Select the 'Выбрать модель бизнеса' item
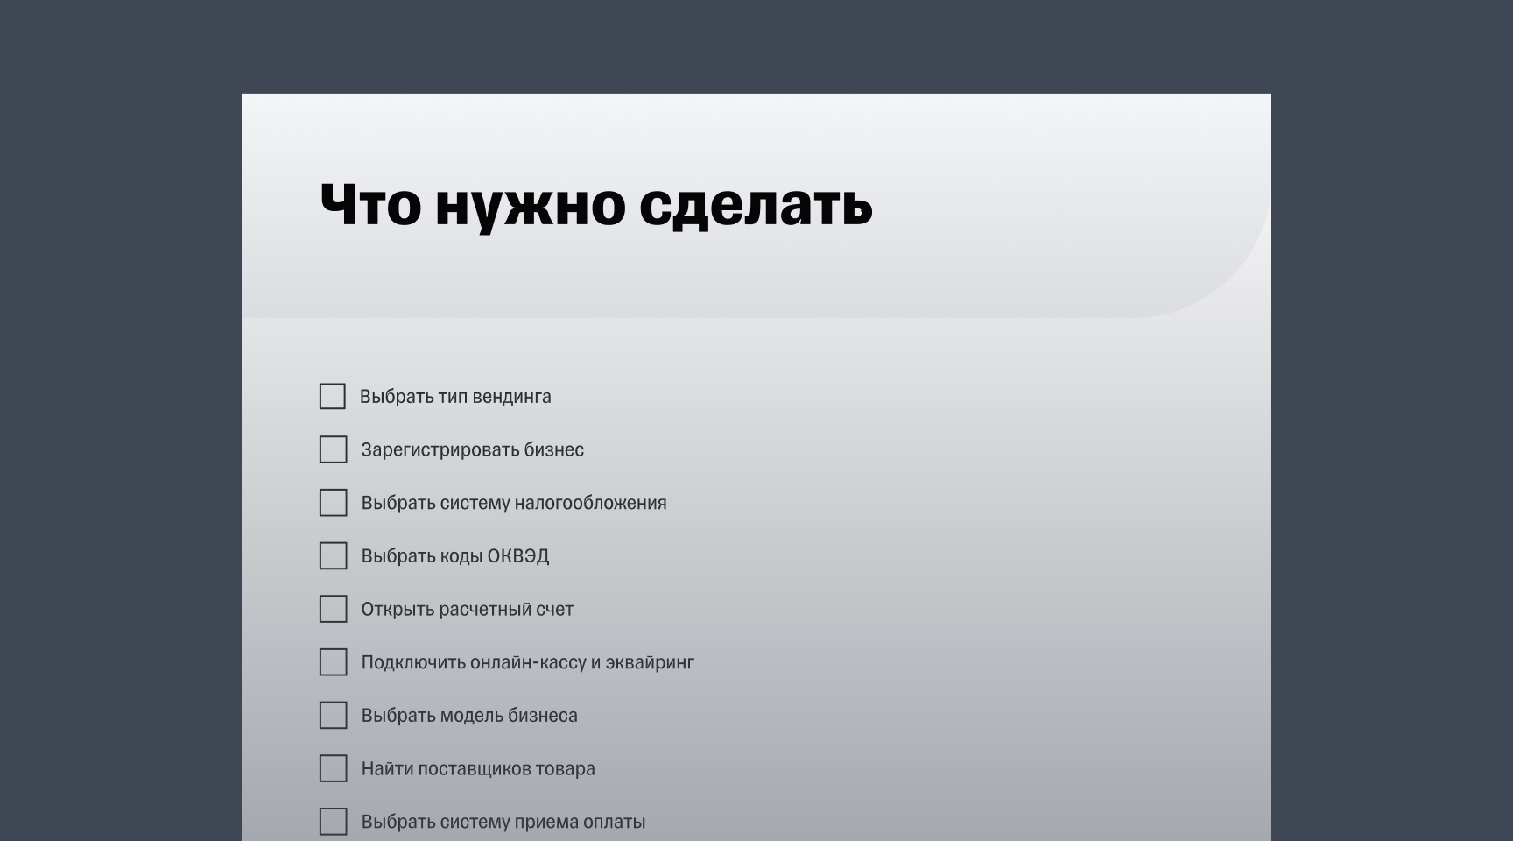Viewport: 1513px width, 841px height. point(469,715)
